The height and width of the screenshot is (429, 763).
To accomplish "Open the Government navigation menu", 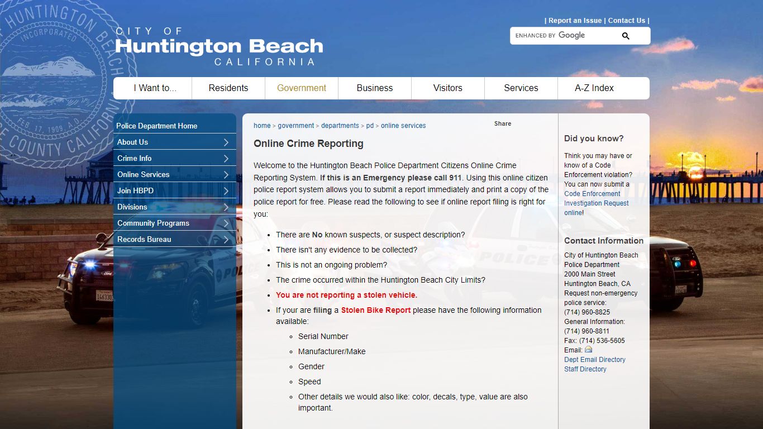I will click(302, 88).
